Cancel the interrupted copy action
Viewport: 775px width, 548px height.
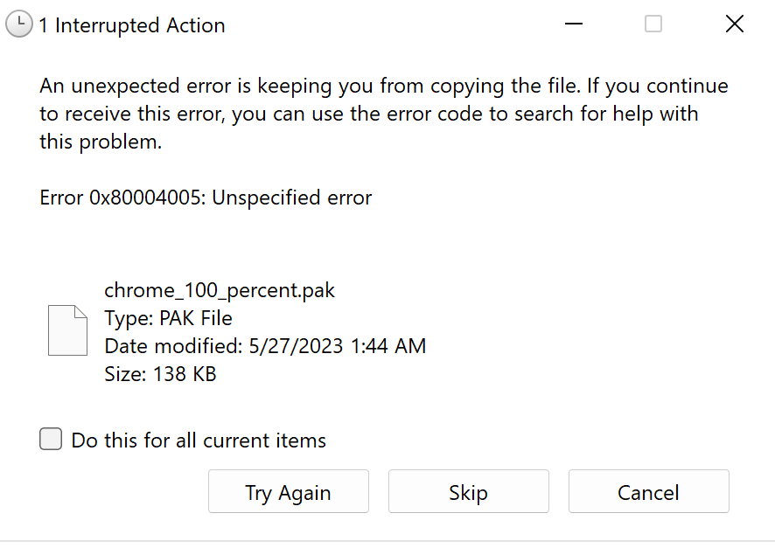(x=649, y=491)
